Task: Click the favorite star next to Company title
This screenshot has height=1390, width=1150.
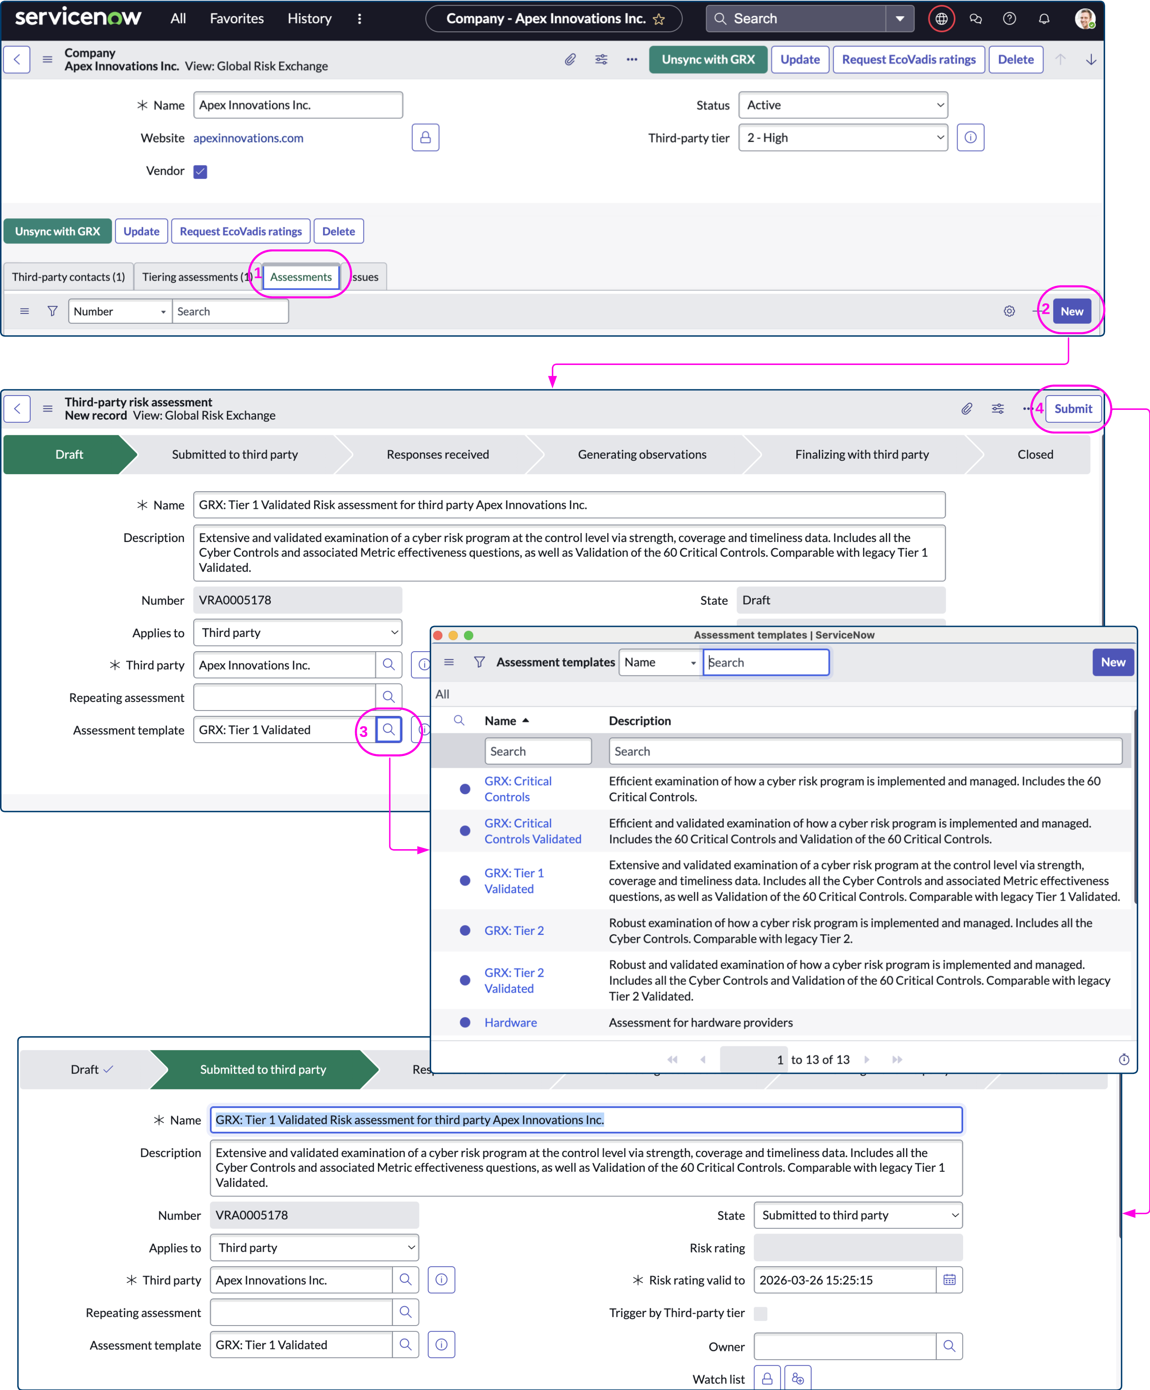Action: click(659, 19)
